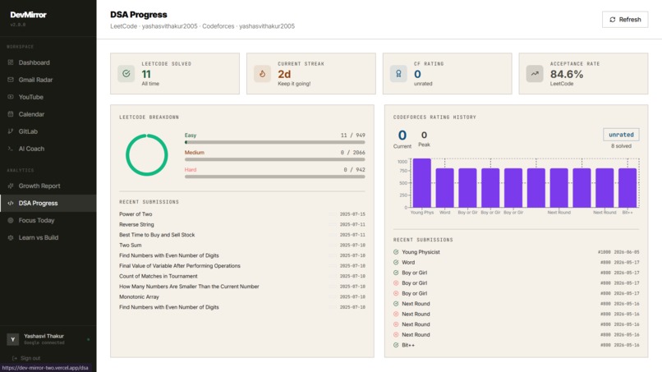Select Young Physicist Codeforces submission text
The image size is (662, 372).
point(421,252)
